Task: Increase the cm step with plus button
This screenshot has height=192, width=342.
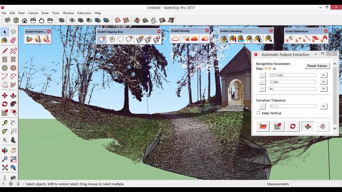Action: coord(323,75)
